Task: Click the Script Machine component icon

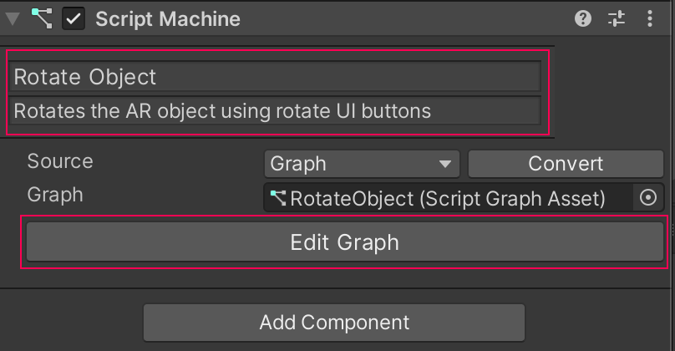Action: (x=41, y=18)
